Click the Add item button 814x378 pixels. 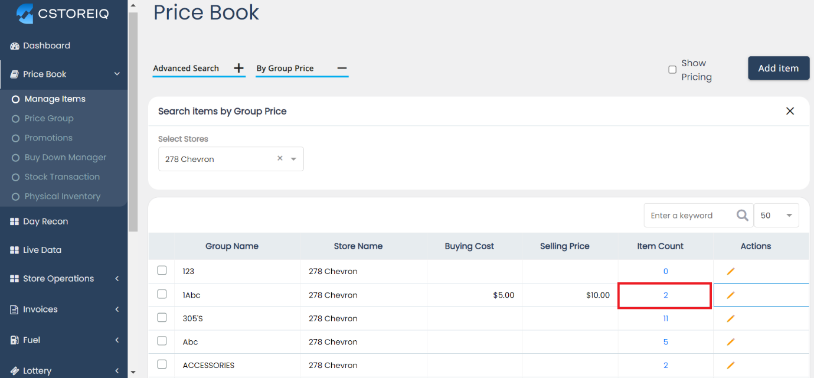pos(778,68)
